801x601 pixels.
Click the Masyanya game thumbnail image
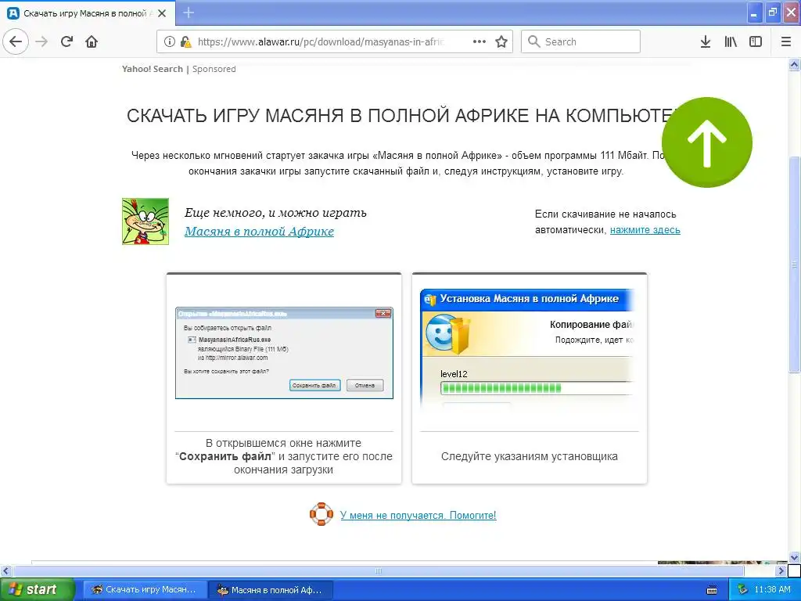[145, 221]
